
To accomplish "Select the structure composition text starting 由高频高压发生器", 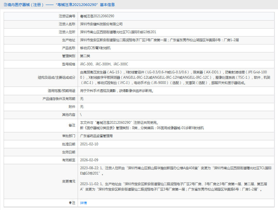I will [175, 77].
